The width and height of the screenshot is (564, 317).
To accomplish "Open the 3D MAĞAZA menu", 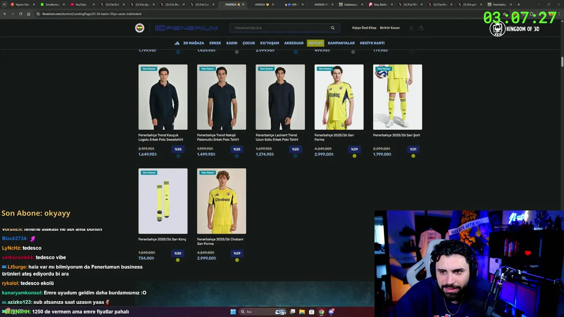I will point(193,43).
